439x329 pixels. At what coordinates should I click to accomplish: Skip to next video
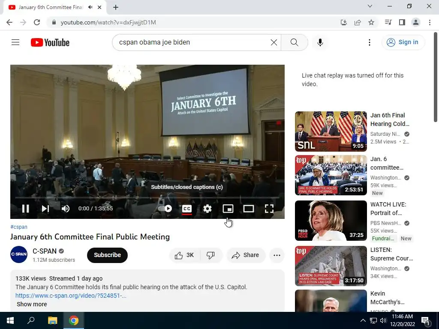pos(45,209)
